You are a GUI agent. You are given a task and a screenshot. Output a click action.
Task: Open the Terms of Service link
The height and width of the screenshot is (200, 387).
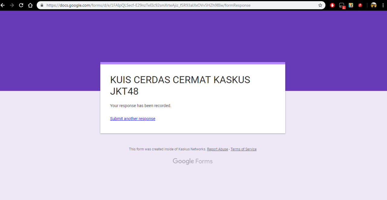(243, 149)
